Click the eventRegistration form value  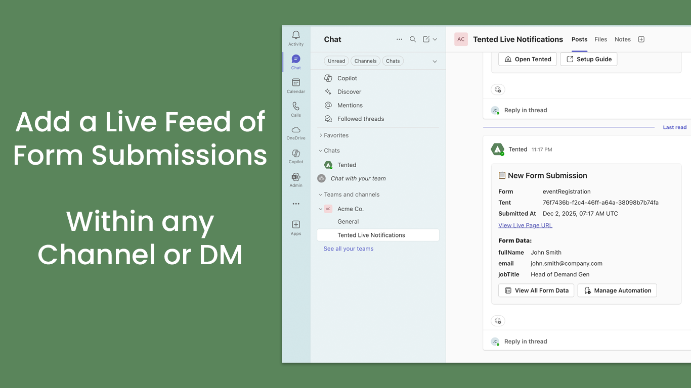tap(567, 191)
